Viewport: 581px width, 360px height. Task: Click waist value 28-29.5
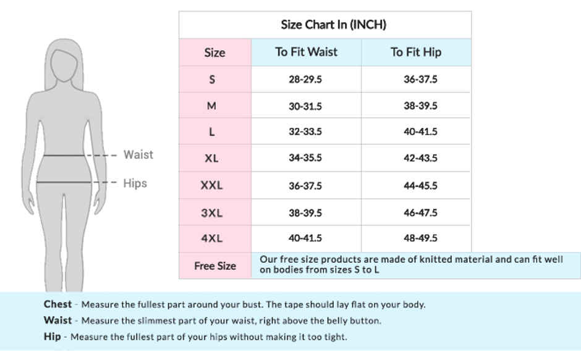click(x=305, y=80)
